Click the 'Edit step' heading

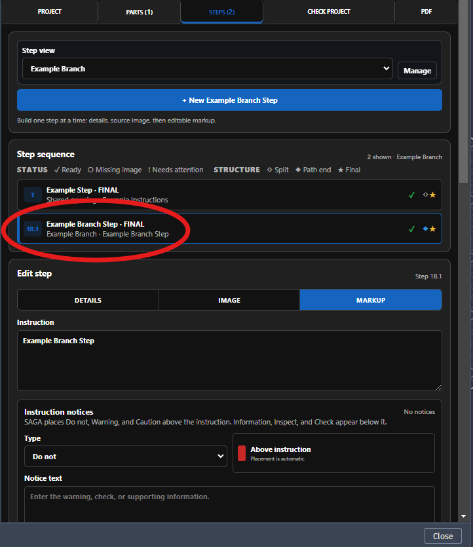35,274
